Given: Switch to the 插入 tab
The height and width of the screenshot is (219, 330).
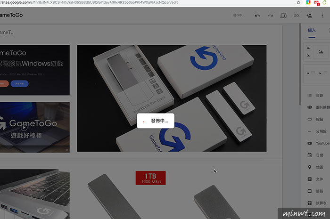Looking at the screenshot, I should point(312,31).
